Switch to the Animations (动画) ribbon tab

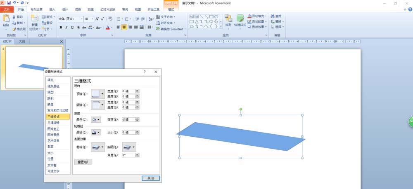(90, 9)
